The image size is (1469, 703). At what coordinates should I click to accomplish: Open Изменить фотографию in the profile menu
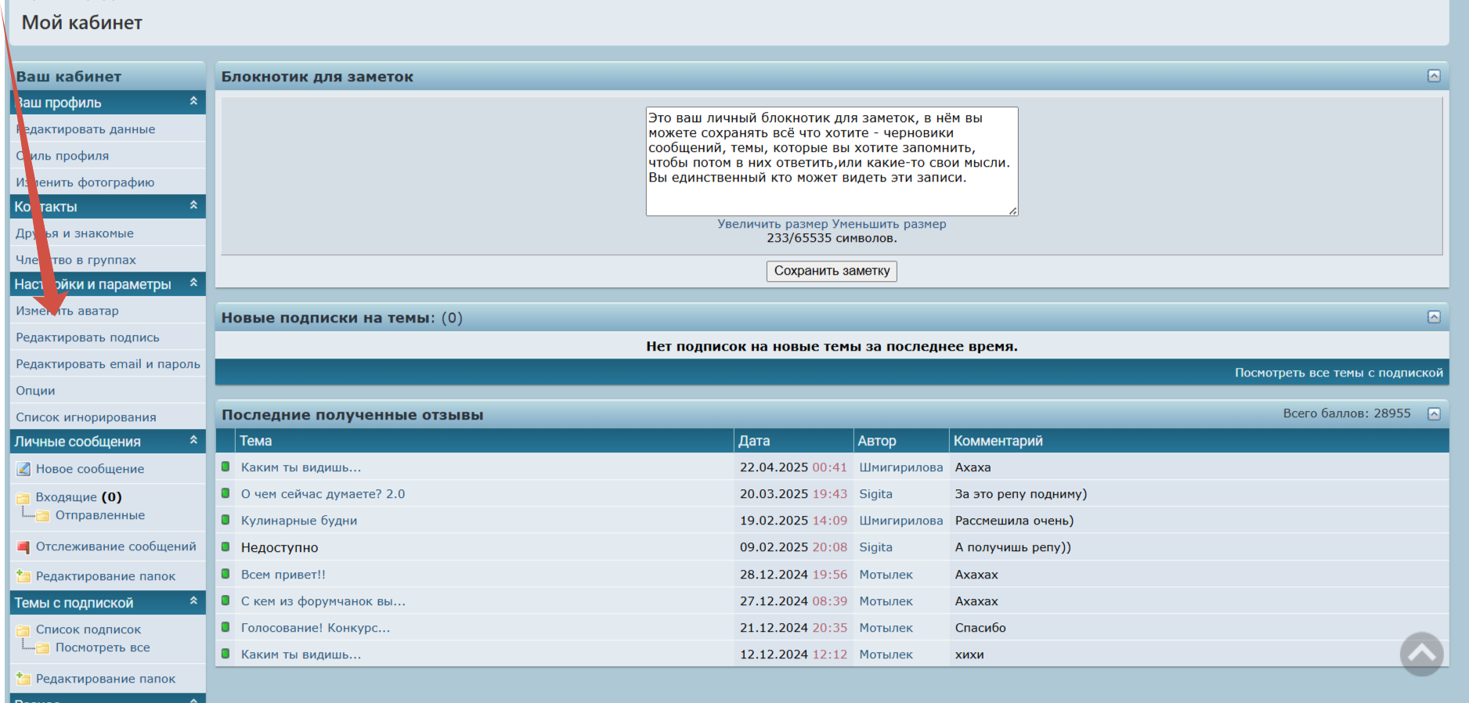click(85, 182)
